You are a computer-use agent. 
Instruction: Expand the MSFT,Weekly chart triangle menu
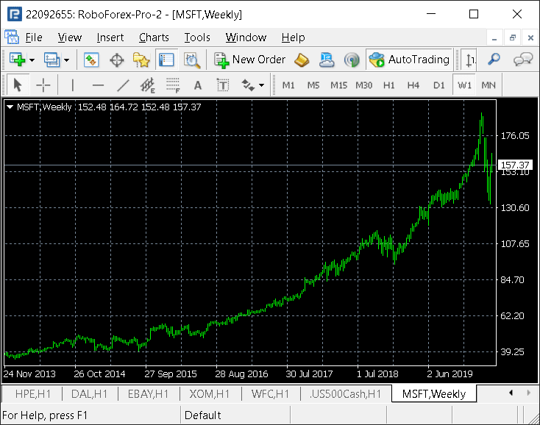[x=10, y=107]
